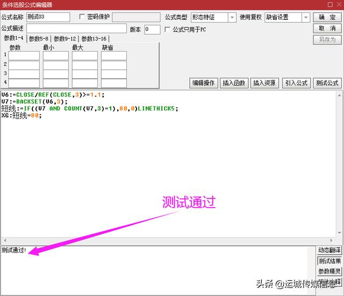Click the 确定 button
344x296 pixels.
pos(327,17)
